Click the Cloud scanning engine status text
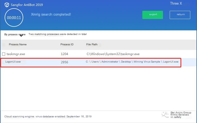Screen dimensions: 197x123 point(48,117)
